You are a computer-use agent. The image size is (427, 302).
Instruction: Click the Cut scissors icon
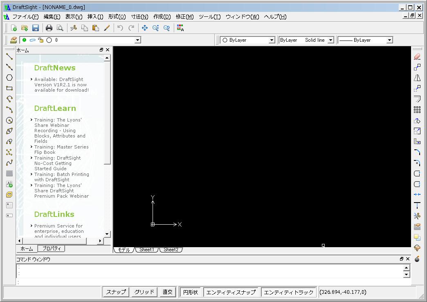pos(74,28)
